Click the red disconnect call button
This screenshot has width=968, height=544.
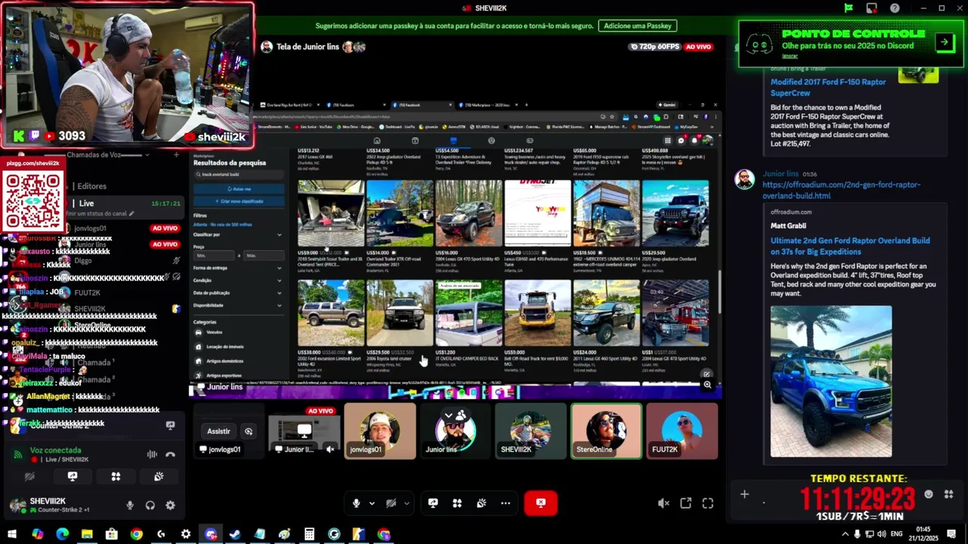[x=541, y=503]
